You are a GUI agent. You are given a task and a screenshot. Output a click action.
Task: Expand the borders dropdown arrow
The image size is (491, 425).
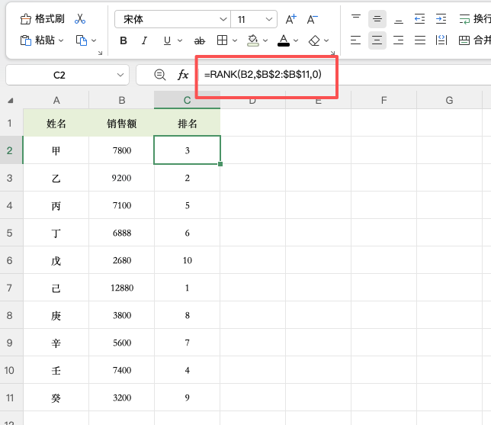[235, 40]
